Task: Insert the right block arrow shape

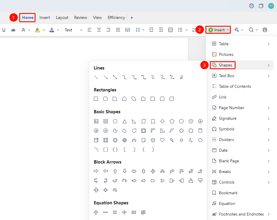Action: coord(96,171)
